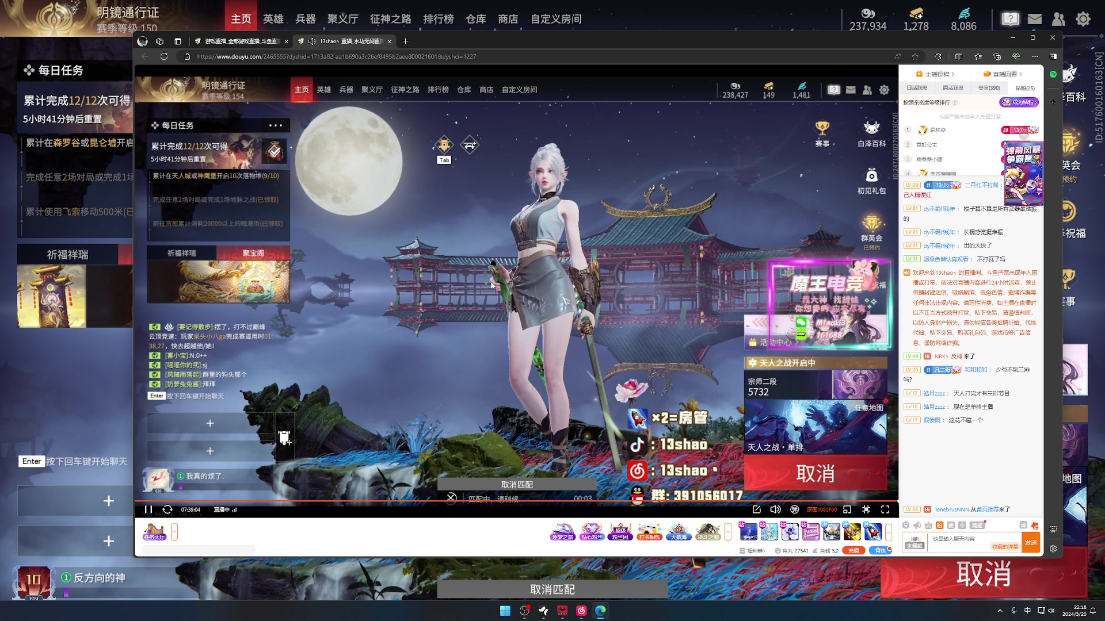Open the 原画1080P60 quality selector

[x=821, y=509]
